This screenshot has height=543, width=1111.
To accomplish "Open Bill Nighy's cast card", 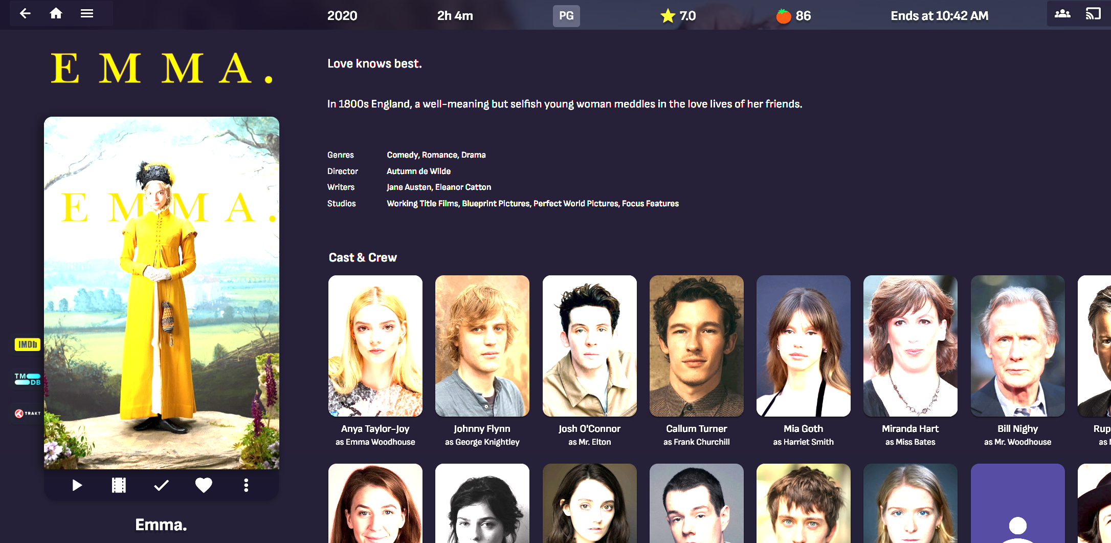I will 1017,346.
